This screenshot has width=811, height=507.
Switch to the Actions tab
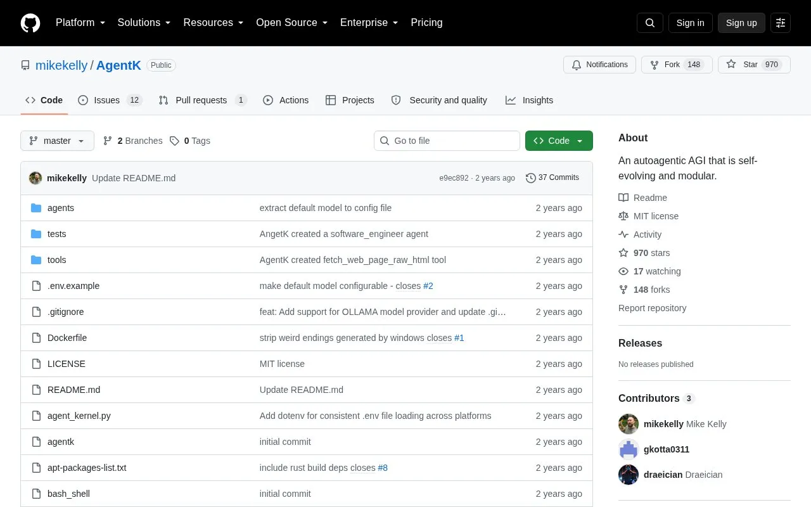click(x=286, y=100)
